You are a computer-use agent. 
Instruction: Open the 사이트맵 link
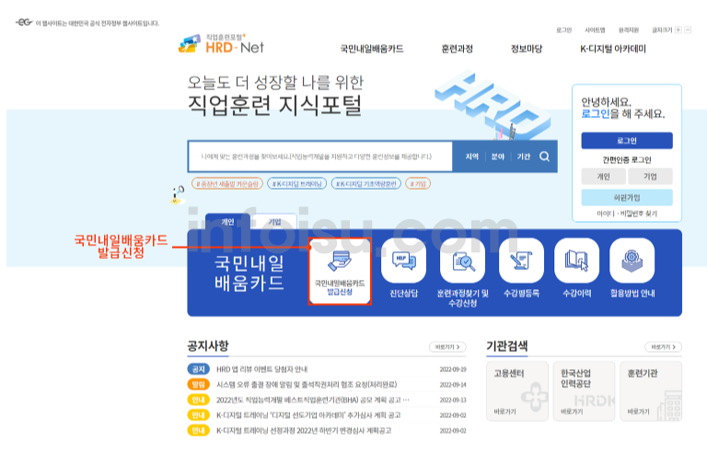[595, 29]
